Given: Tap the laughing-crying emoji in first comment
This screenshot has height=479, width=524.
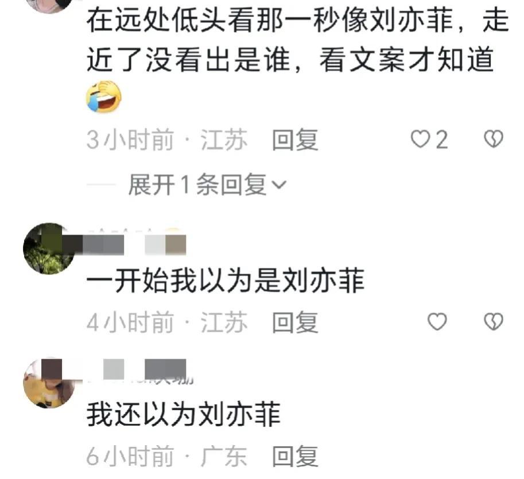Looking at the screenshot, I should (x=104, y=96).
